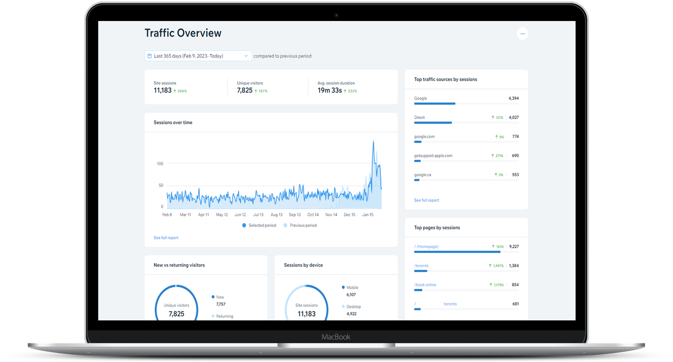Click the 1,175% up arrow for /book-online

tap(490, 285)
